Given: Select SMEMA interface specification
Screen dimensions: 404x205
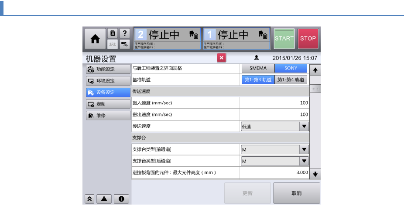Looking at the screenshot, I should (x=258, y=68).
